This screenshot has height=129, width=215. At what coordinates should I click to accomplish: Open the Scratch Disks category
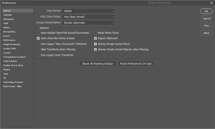(10, 48)
